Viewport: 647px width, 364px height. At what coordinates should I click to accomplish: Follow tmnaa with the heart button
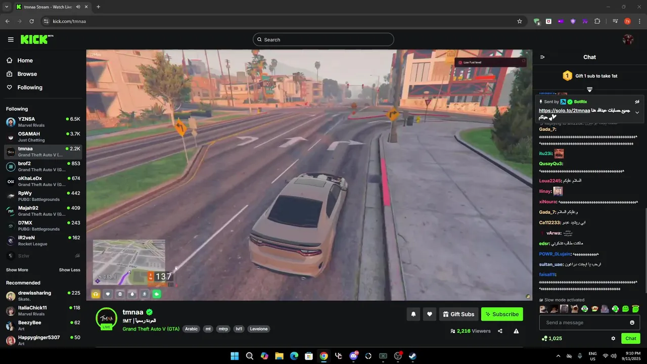[x=430, y=314]
